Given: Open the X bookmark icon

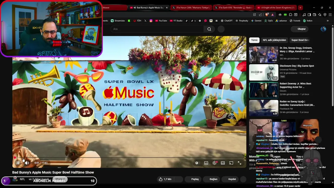Looking at the screenshot, I should [x=145, y=21].
